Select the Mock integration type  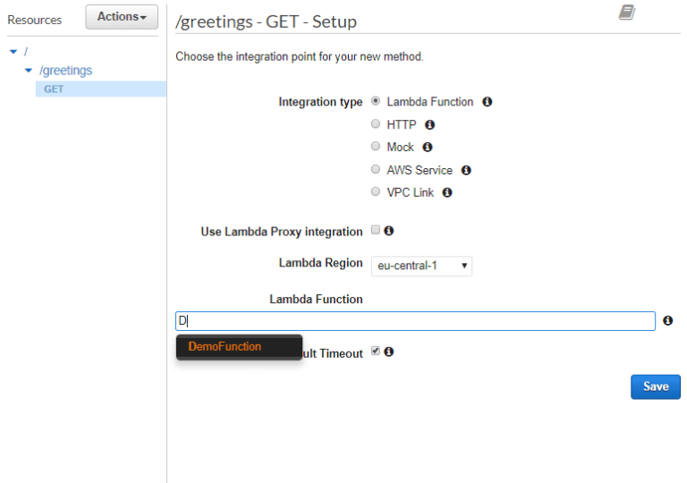[x=376, y=146]
